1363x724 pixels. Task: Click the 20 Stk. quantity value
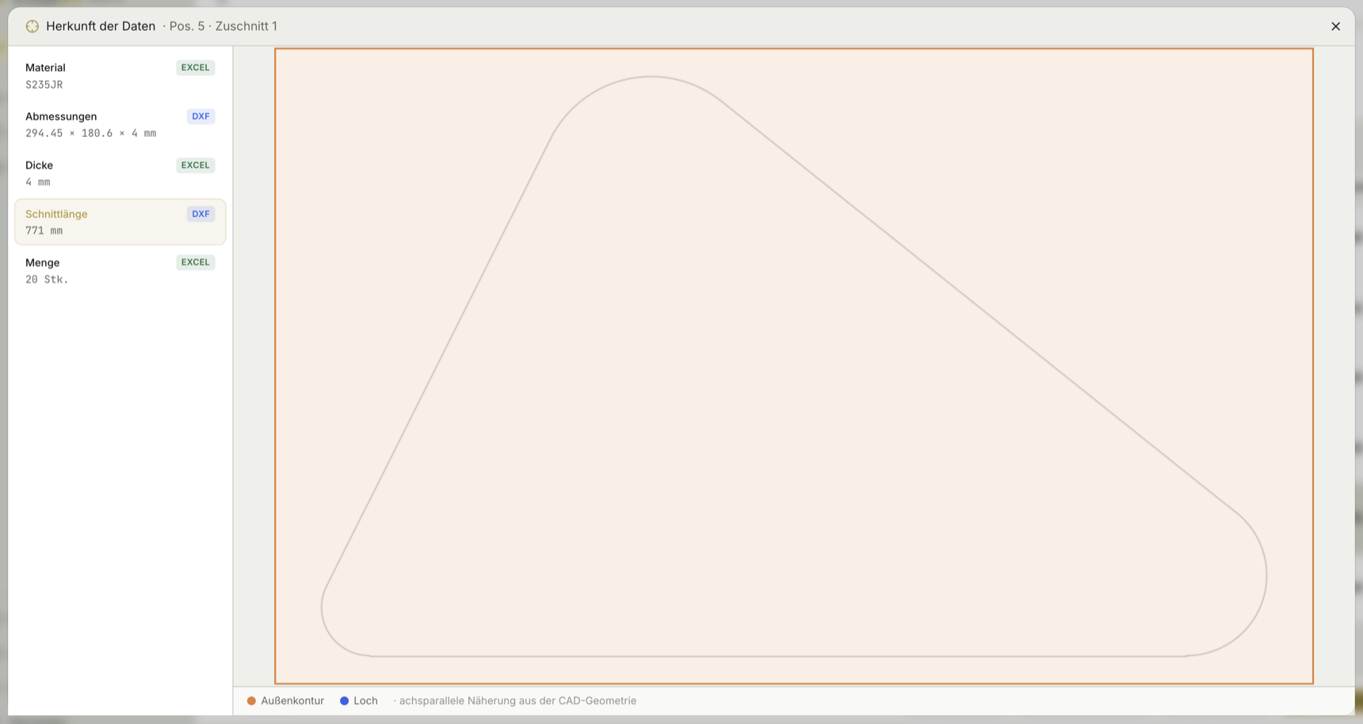pos(47,280)
